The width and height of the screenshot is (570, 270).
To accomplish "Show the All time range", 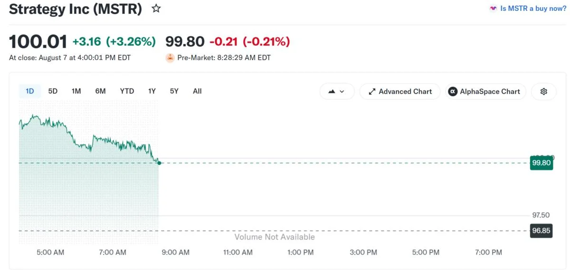I will [x=197, y=91].
